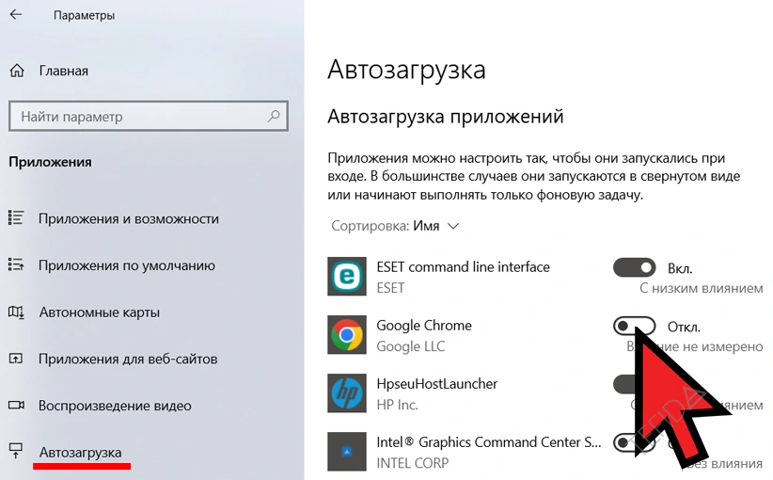Click the Google Chrome app icon

[347, 335]
